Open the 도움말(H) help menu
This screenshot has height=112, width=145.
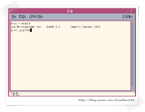coord(127,17)
